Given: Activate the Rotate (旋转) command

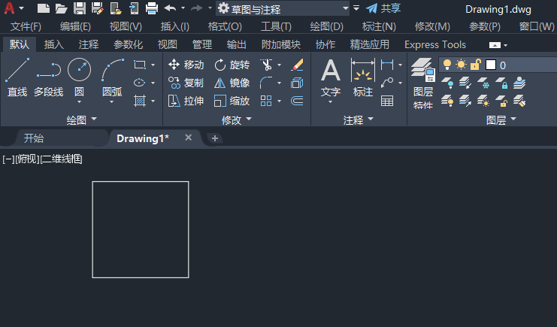Looking at the screenshot, I should coord(232,65).
